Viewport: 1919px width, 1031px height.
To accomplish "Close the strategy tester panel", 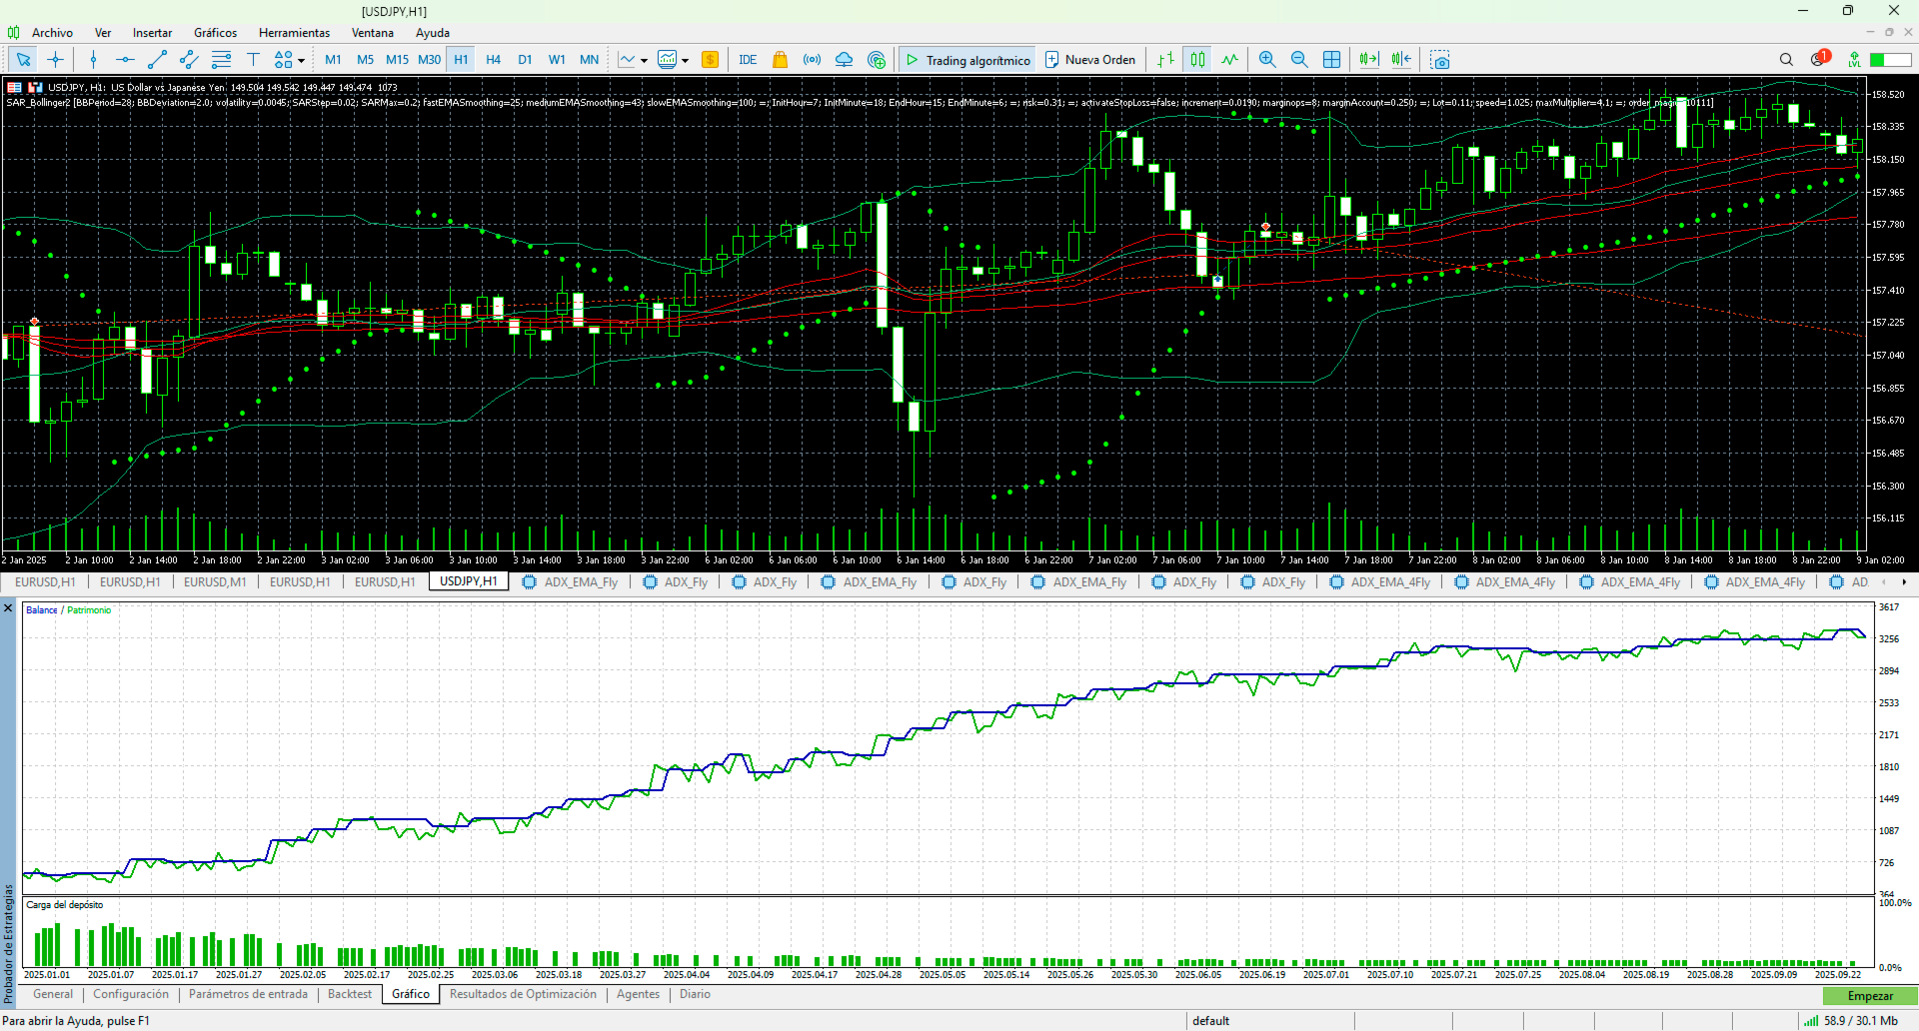I will pyautogui.click(x=8, y=608).
